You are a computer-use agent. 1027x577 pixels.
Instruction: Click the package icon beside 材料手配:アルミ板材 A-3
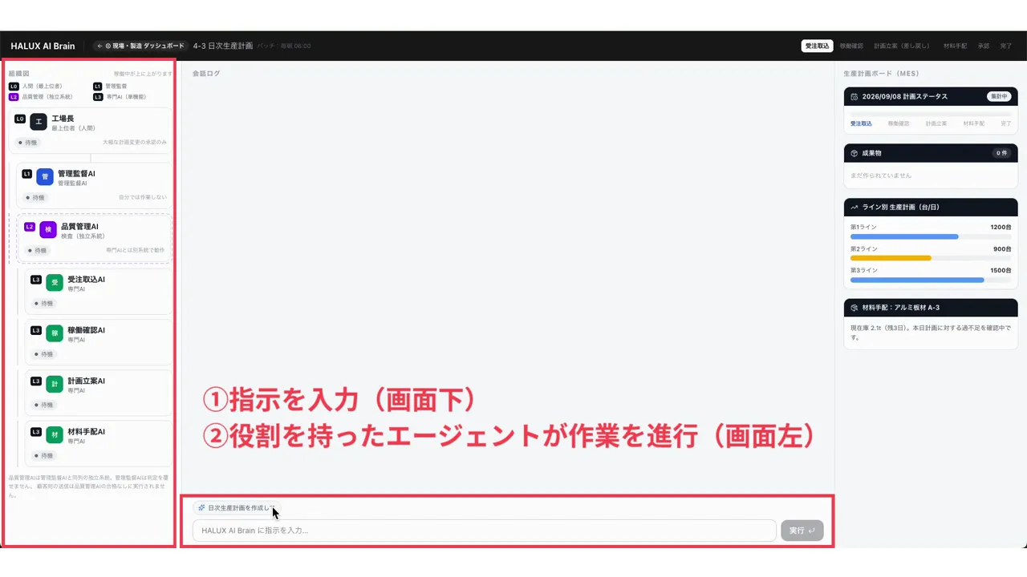click(854, 308)
